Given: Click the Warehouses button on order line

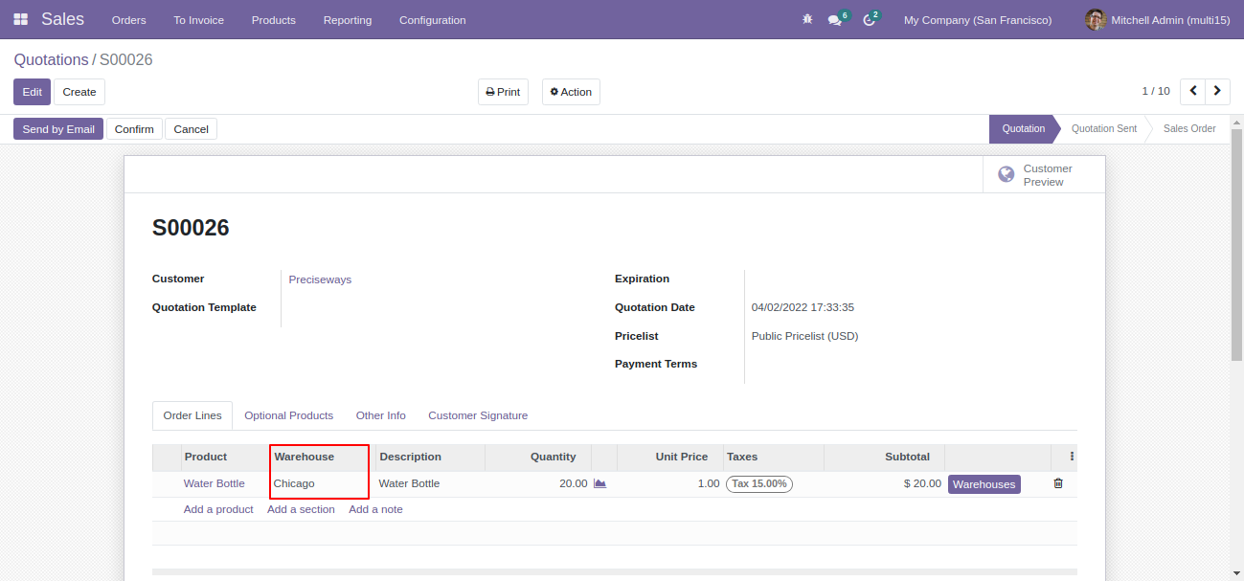Looking at the screenshot, I should point(984,484).
